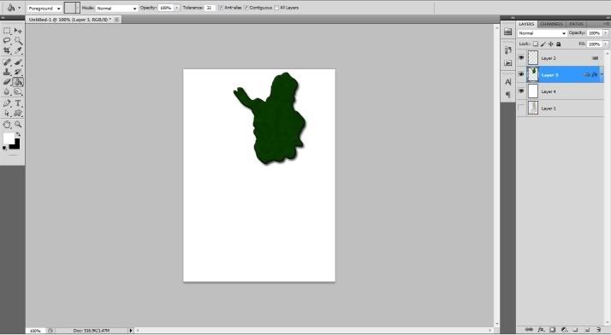
Task: Open the Layers panel menu
Action: (606, 24)
